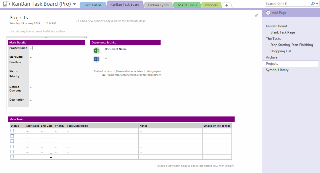320x173 pixels.
Task: Click the Desired Outcome label
Action: [x=15, y=89]
